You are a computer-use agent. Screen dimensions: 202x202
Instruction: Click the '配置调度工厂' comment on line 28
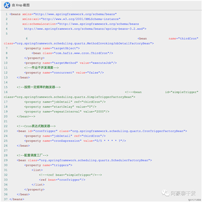click(32, 155)
